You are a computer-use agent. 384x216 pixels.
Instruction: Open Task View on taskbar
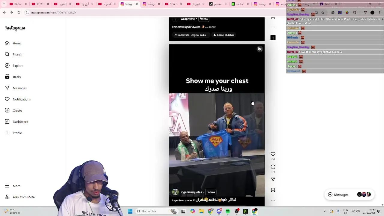(x=183, y=211)
